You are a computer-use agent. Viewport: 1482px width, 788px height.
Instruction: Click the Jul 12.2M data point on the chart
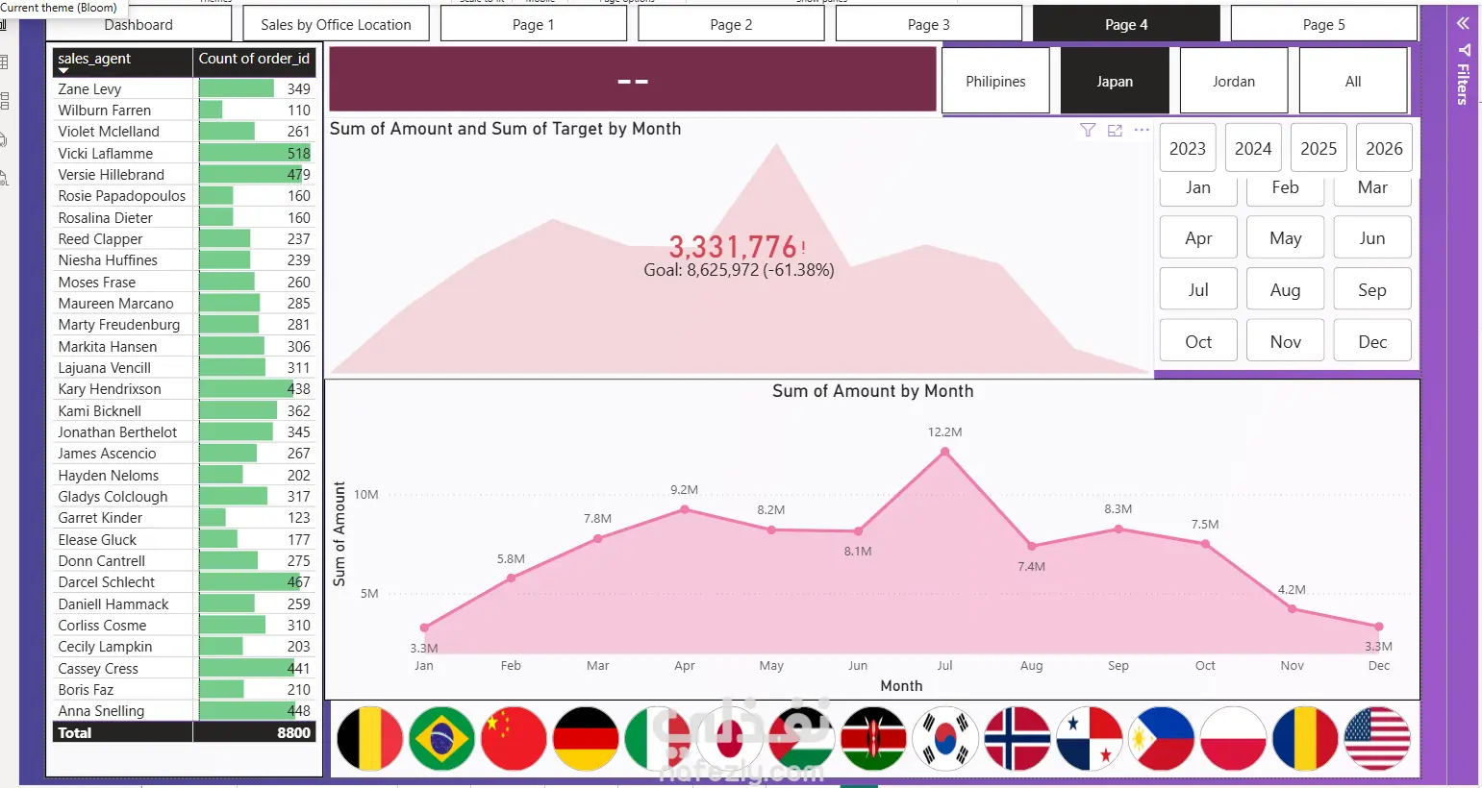pyautogui.click(x=945, y=451)
